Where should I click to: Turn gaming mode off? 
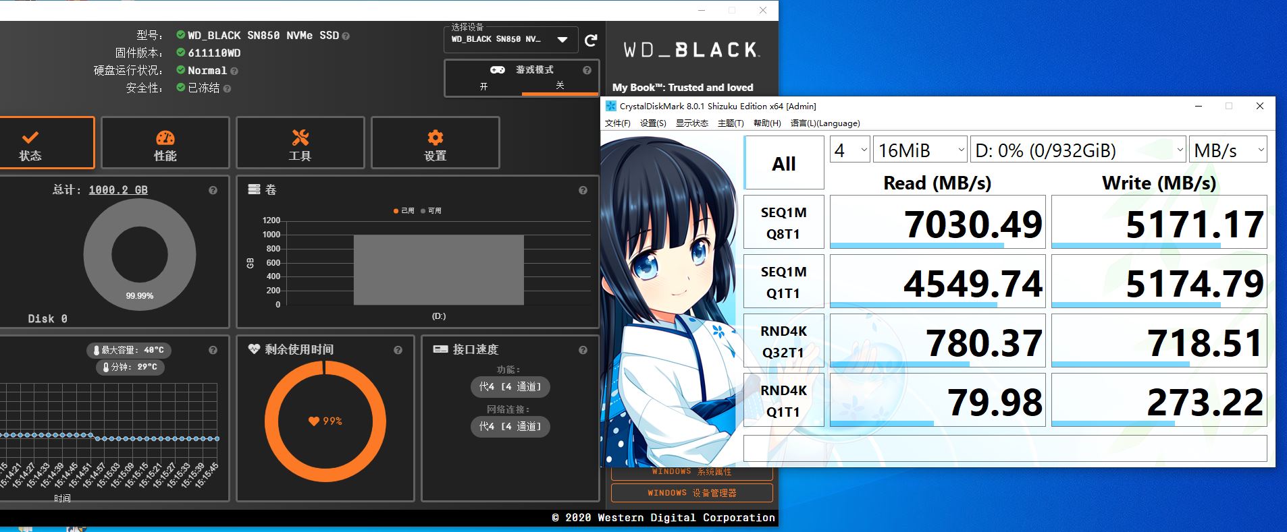(560, 86)
